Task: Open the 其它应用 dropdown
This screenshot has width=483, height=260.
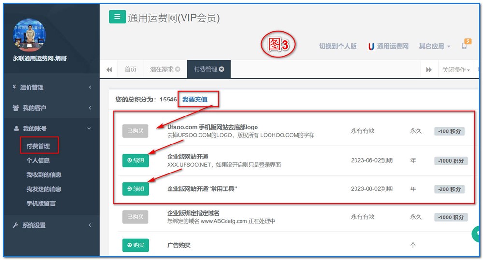Action: pyautogui.click(x=435, y=46)
